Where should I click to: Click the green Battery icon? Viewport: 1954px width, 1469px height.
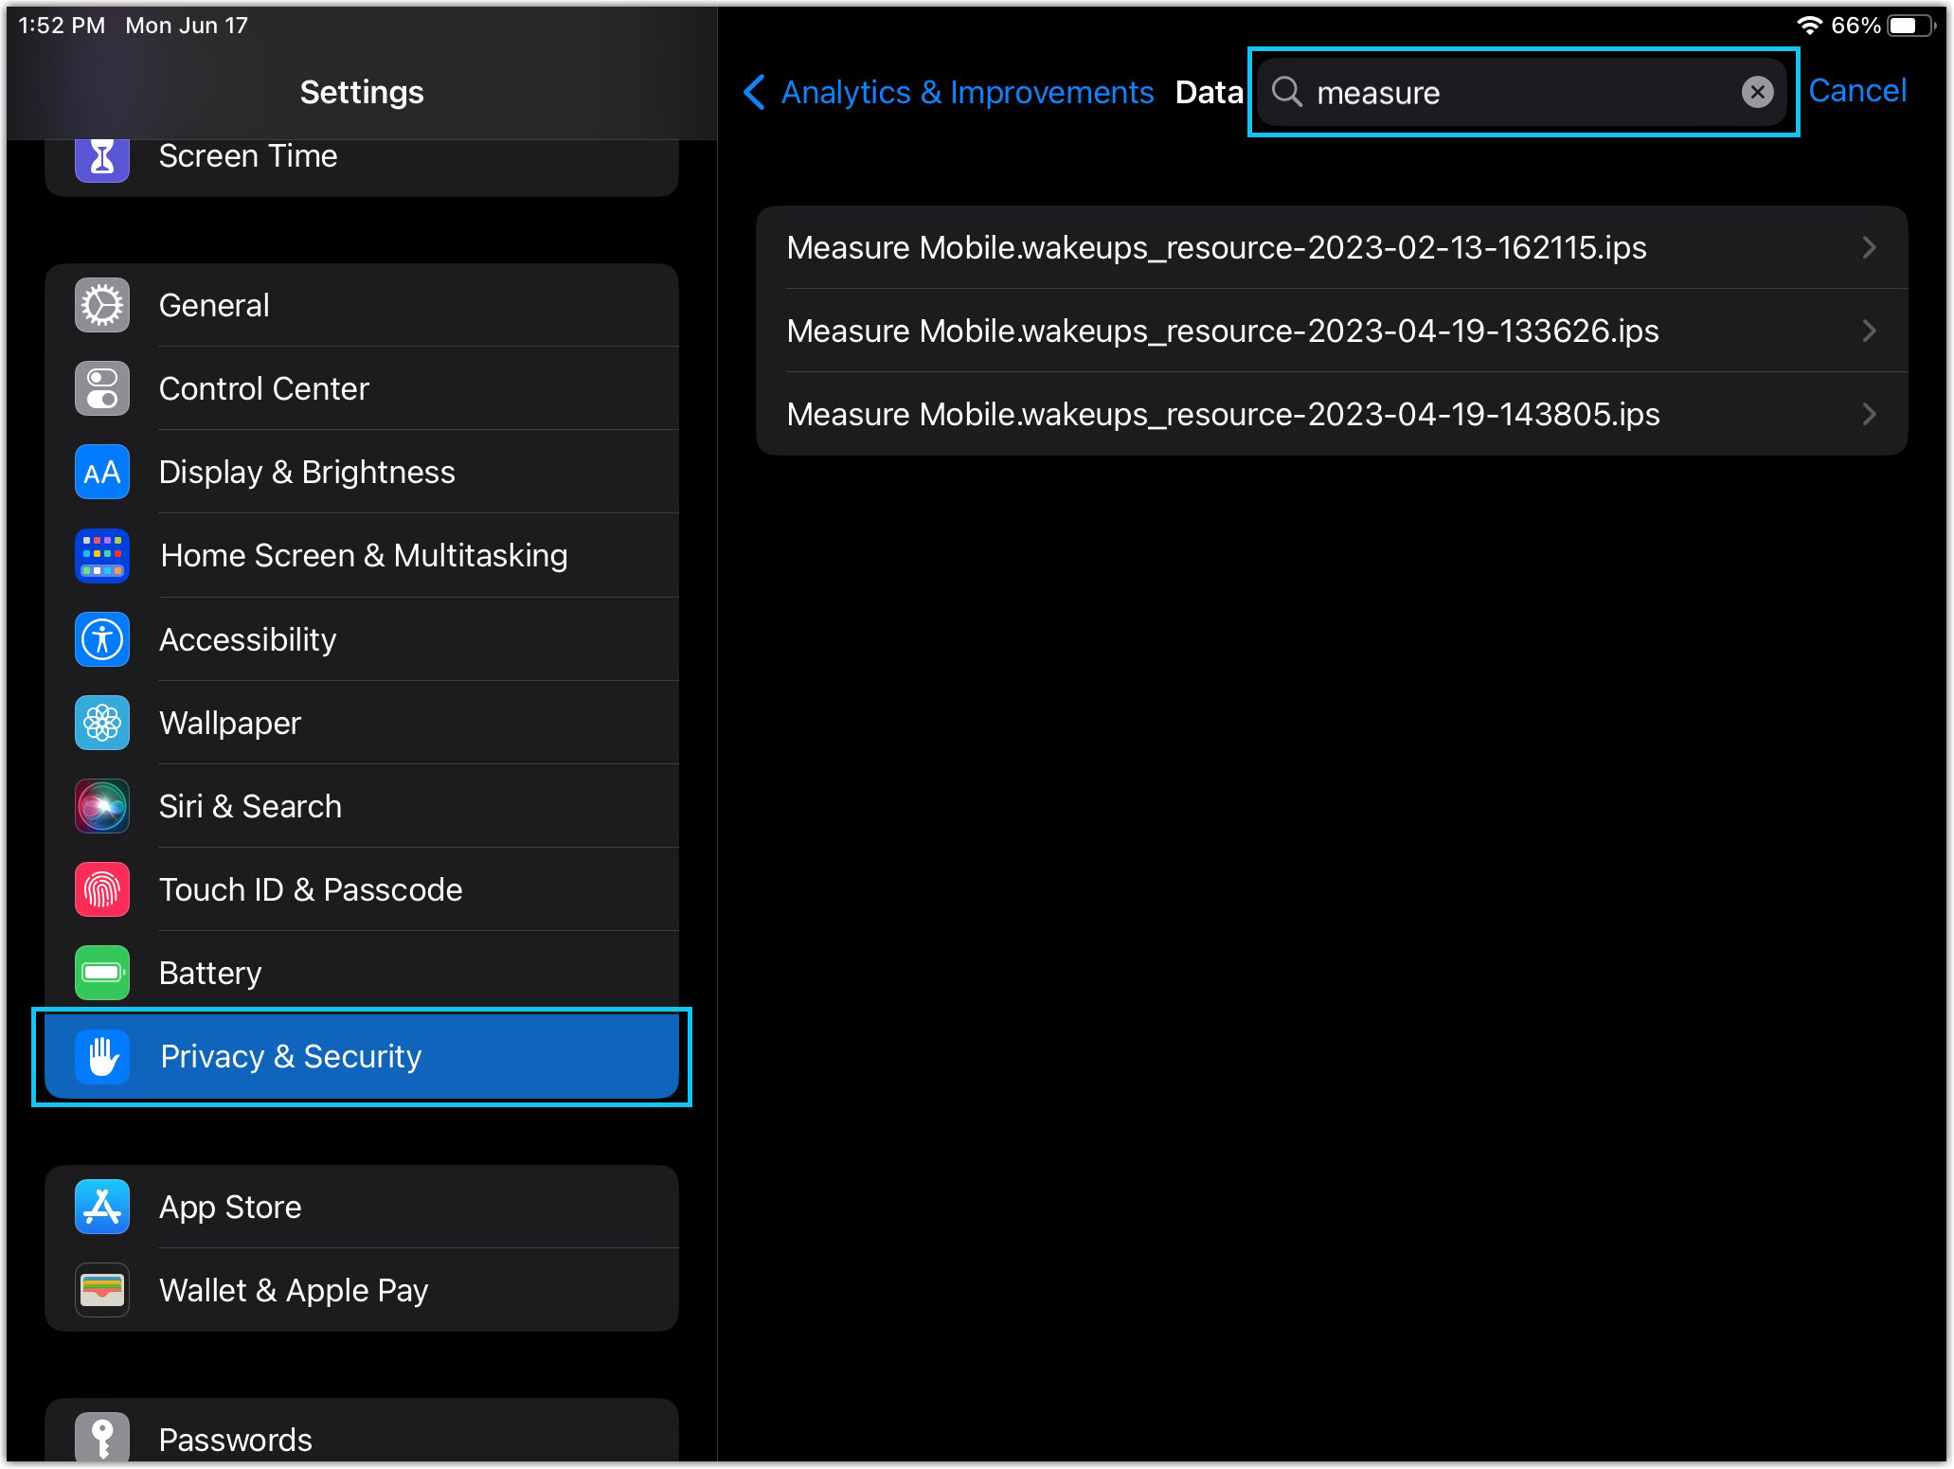tap(102, 973)
